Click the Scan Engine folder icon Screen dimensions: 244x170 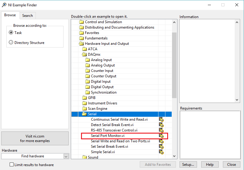[85, 109]
